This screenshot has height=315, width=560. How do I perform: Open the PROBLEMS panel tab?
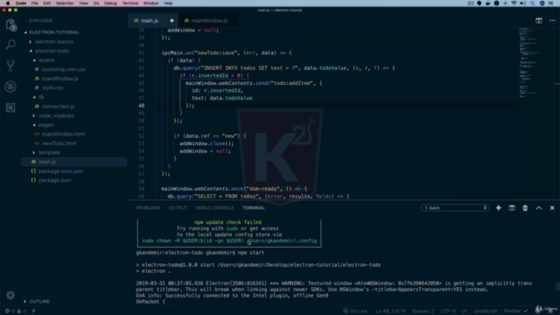pos(148,208)
